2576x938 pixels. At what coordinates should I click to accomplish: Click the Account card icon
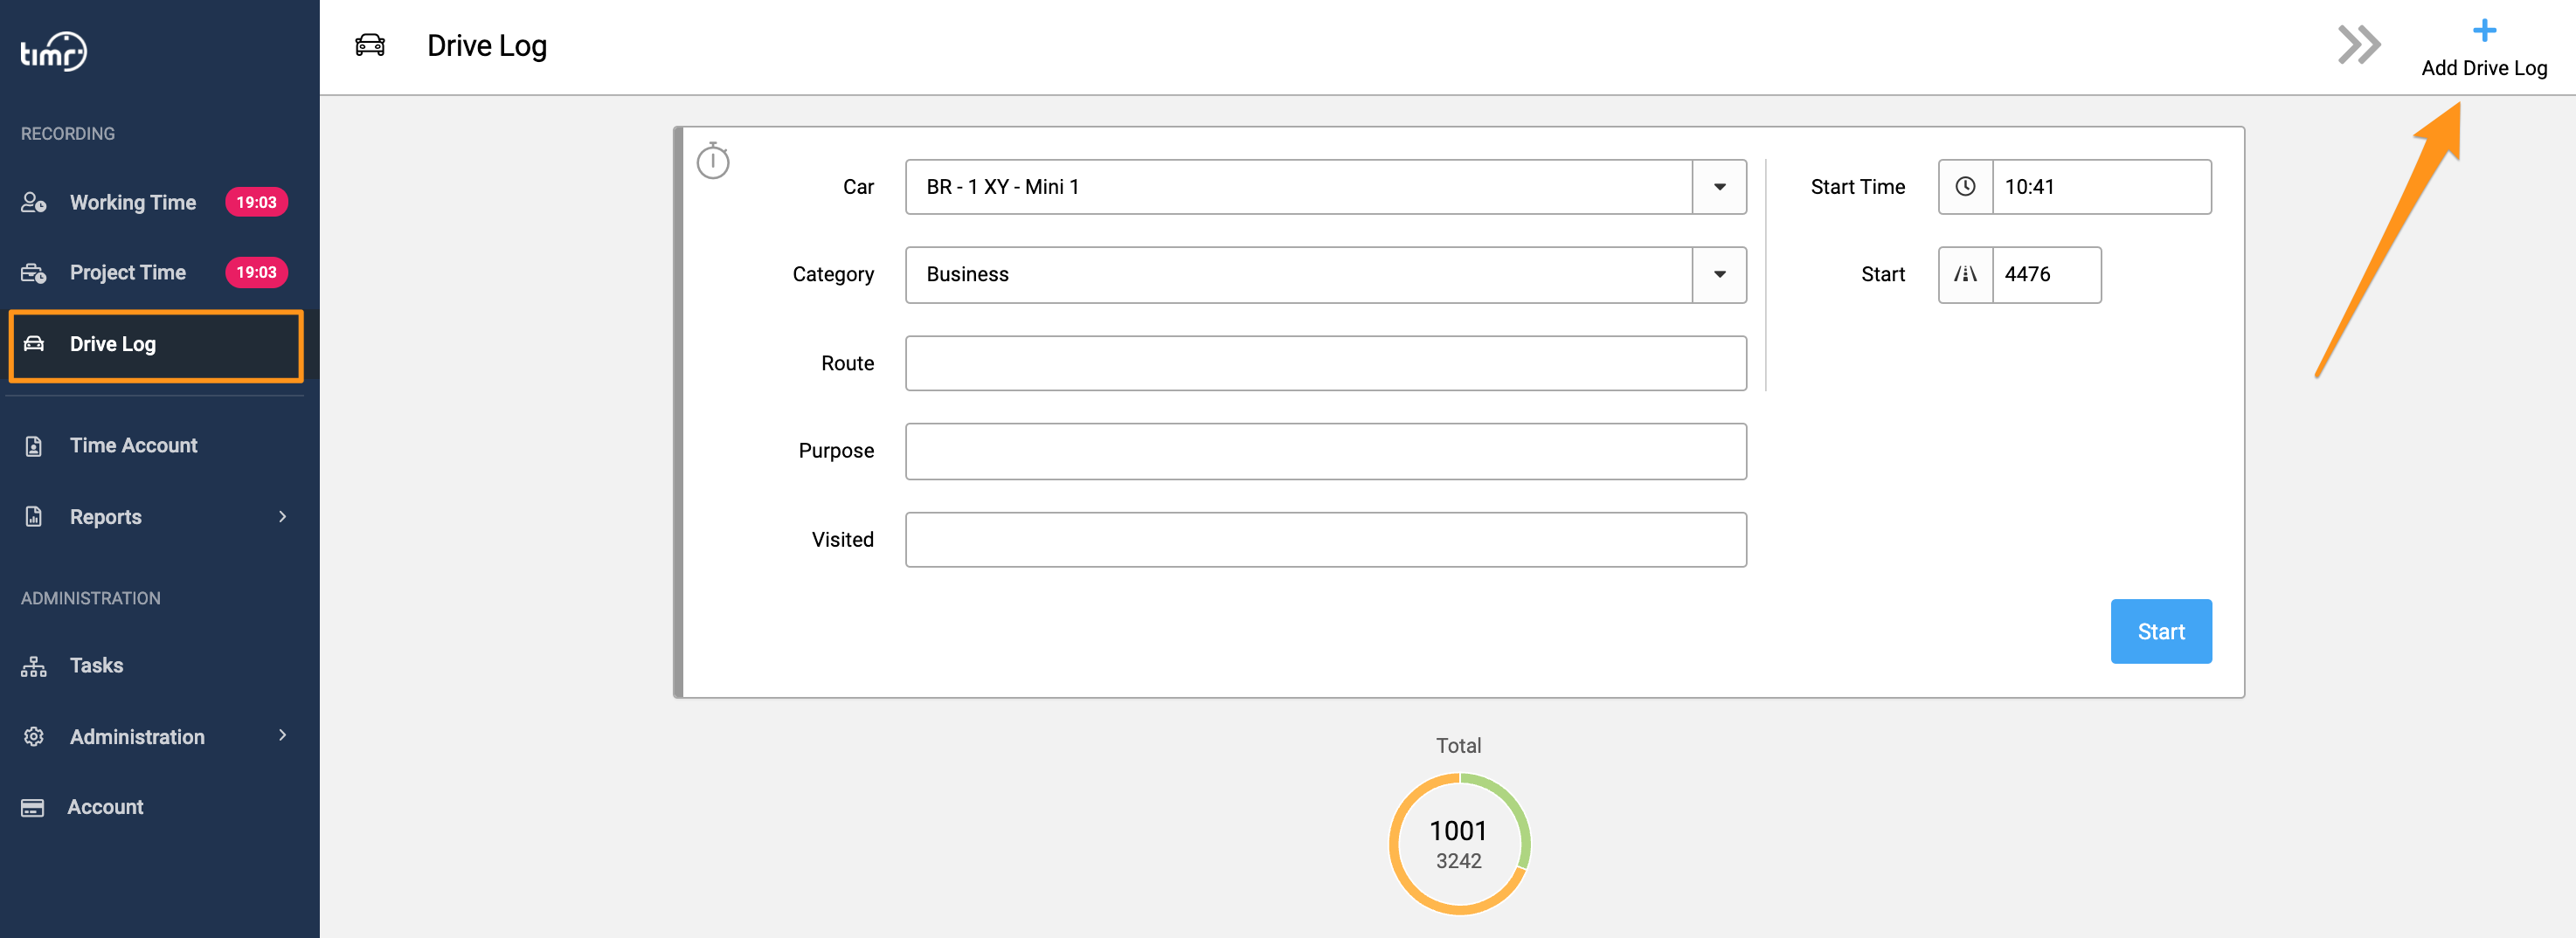tap(32, 807)
